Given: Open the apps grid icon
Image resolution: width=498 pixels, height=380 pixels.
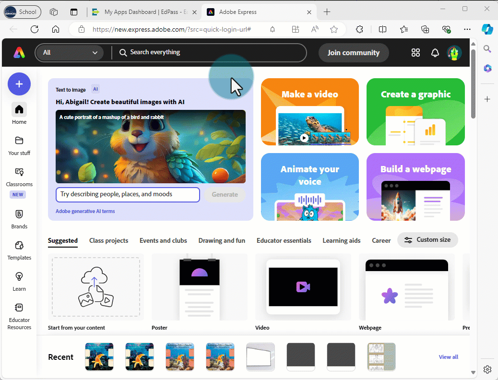Looking at the screenshot, I should click(415, 53).
